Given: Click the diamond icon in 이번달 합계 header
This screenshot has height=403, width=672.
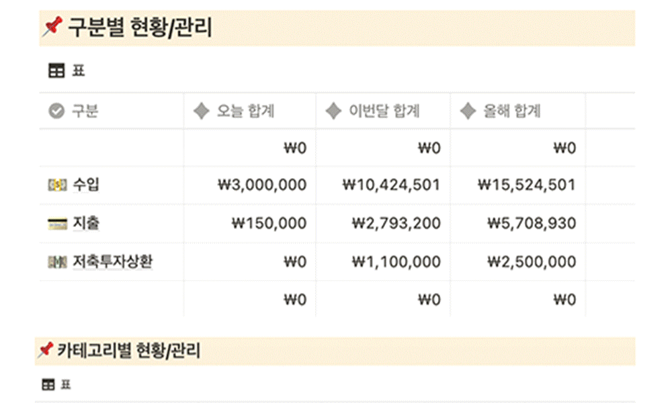Looking at the screenshot, I should (x=333, y=111).
